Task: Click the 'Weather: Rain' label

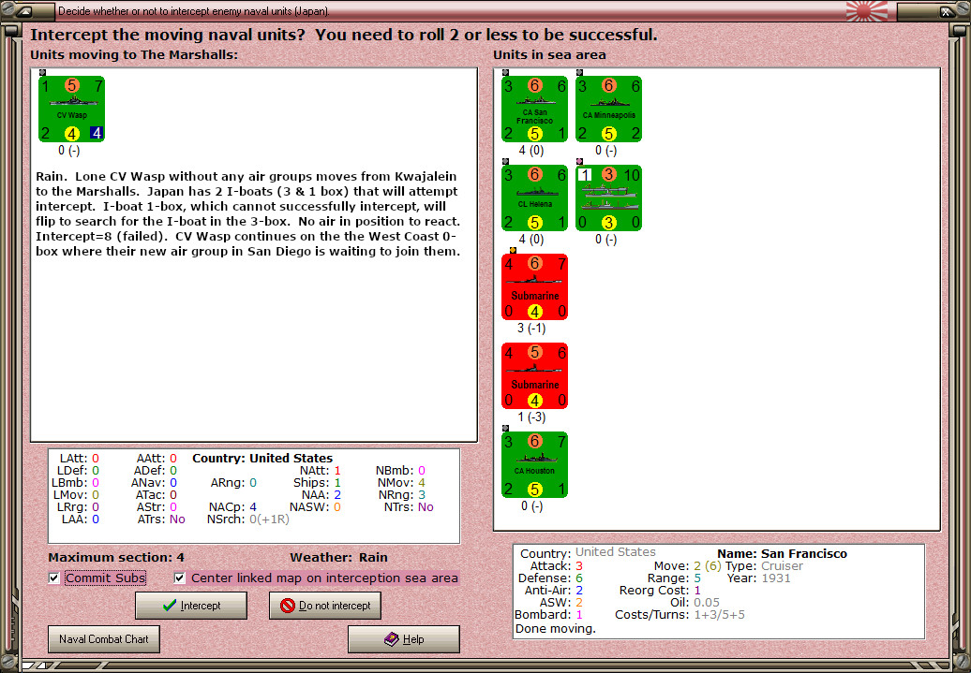Action: [x=338, y=557]
